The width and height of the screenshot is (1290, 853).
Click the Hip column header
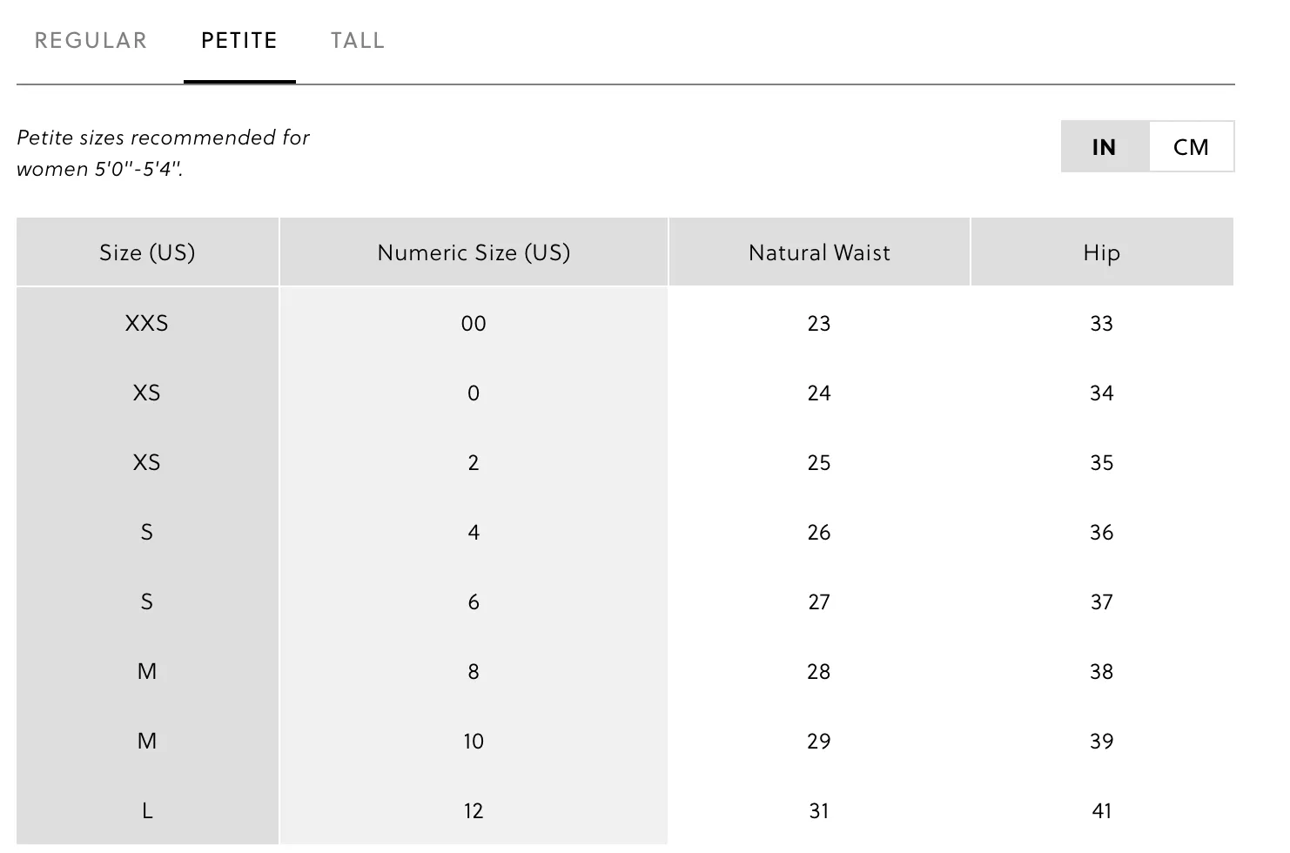click(x=1102, y=252)
